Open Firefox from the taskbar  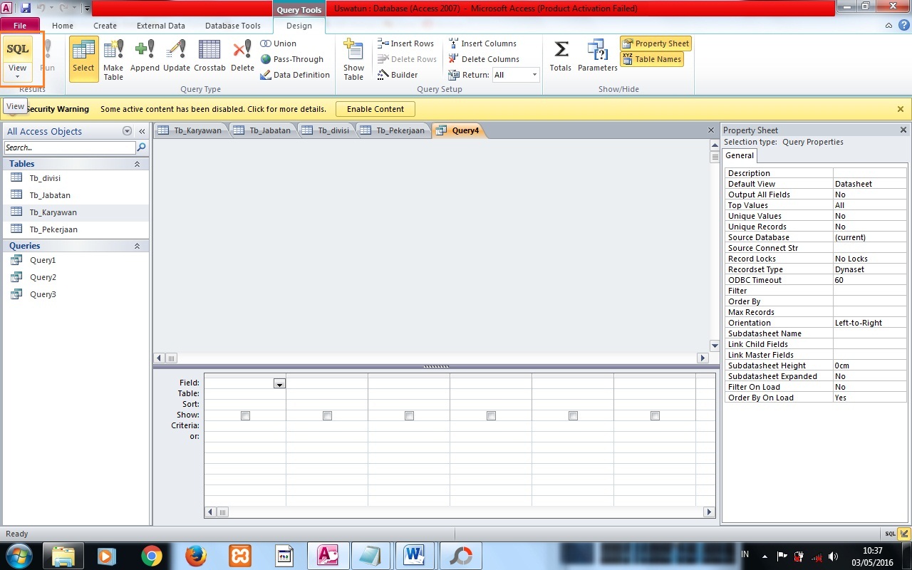[x=196, y=556]
